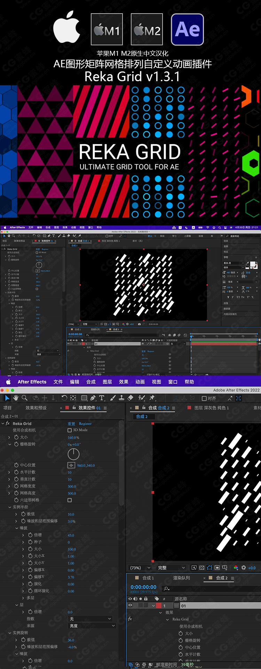Viewport: 261px width, 669px height.
Task: Switch to the 效果和预设 tab in enlarged view
Action: [x=36, y=408]
